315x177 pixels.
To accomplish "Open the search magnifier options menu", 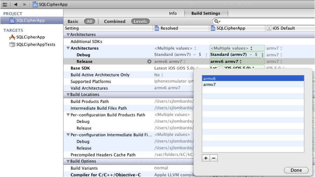I will 217,21.
